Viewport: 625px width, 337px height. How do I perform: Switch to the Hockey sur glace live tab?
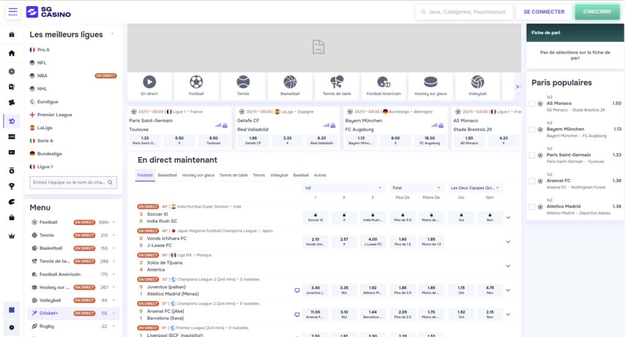click(198, 175)
